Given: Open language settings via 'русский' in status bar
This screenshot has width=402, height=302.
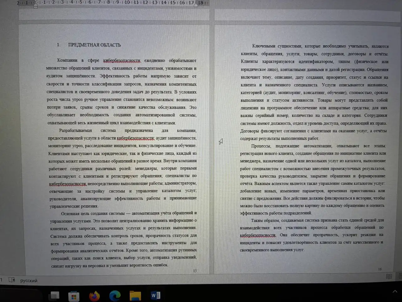Looking at the screenshot, I should click(x=29, y=280).
